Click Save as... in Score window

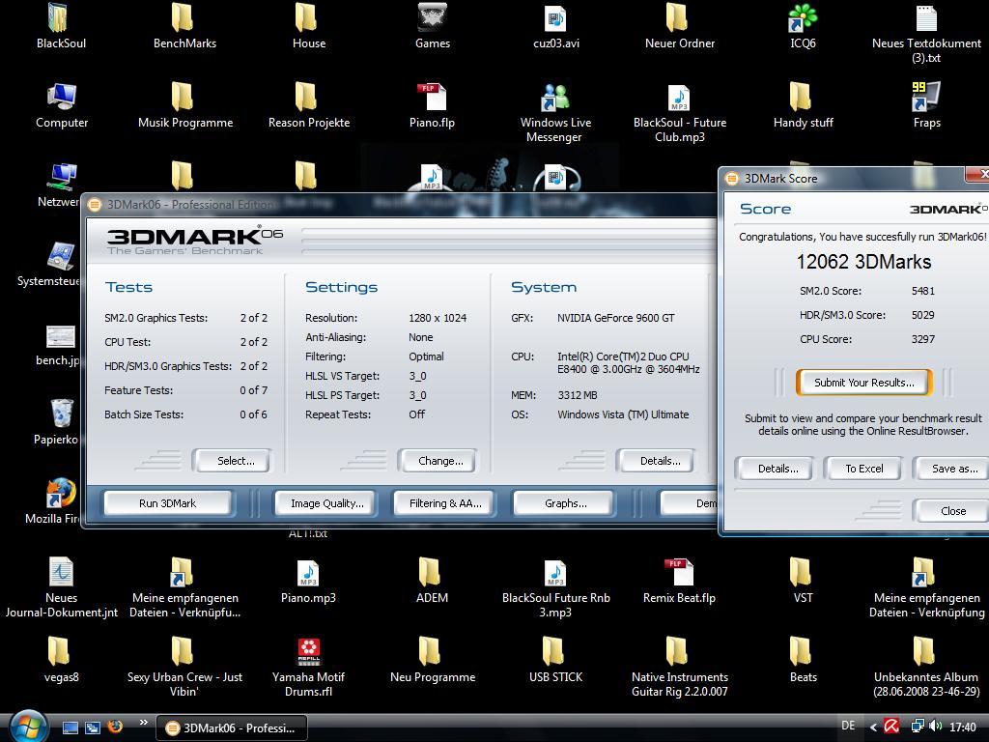point(953,469)
